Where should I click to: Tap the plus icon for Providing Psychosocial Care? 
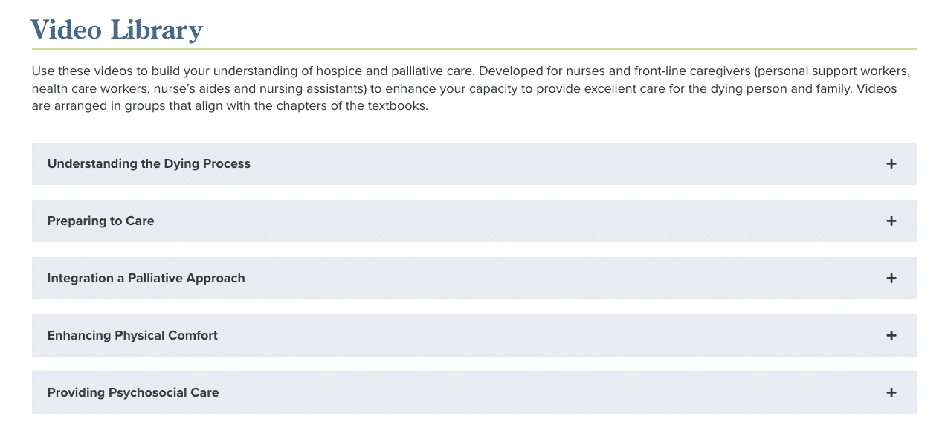coord(891,393)
